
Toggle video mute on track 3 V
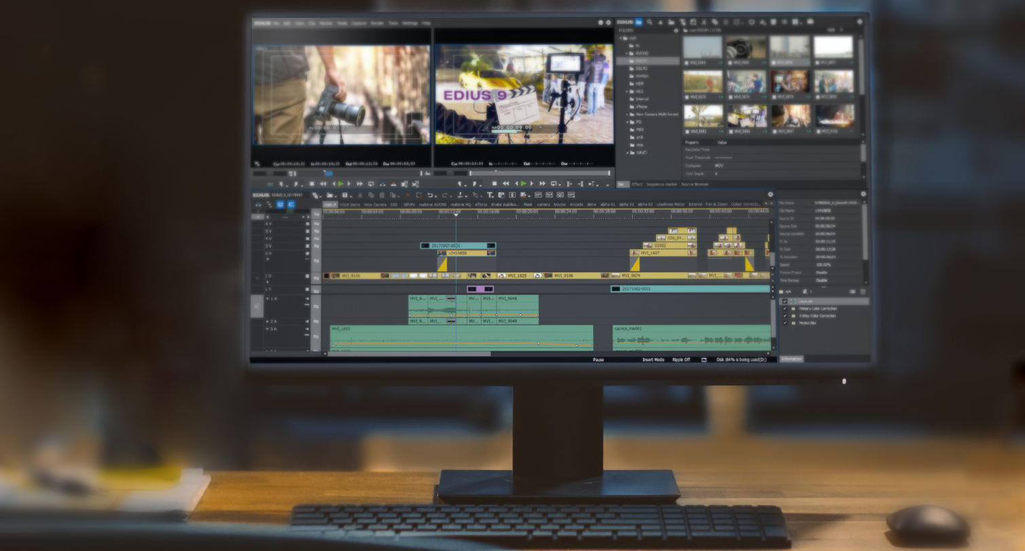[307, 246]
